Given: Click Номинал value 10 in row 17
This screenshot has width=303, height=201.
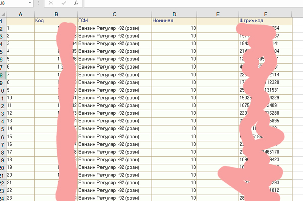Looking at the screenshot, I should click(x=174, y=145).
